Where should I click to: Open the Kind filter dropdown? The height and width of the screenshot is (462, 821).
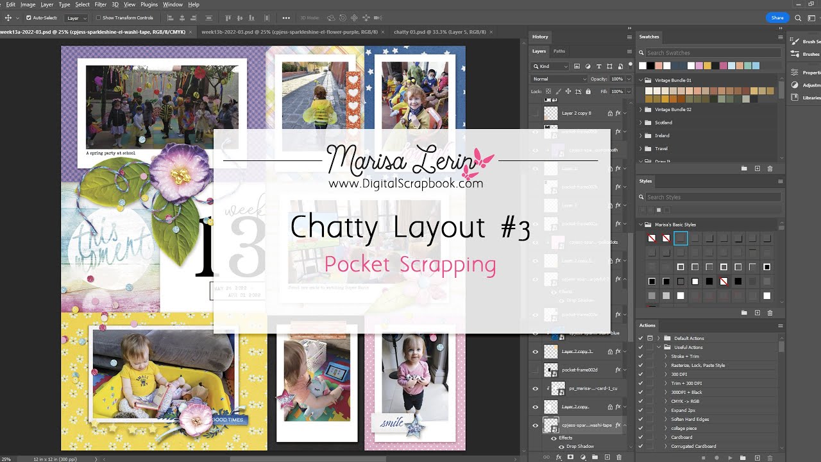tap(550, 66)
